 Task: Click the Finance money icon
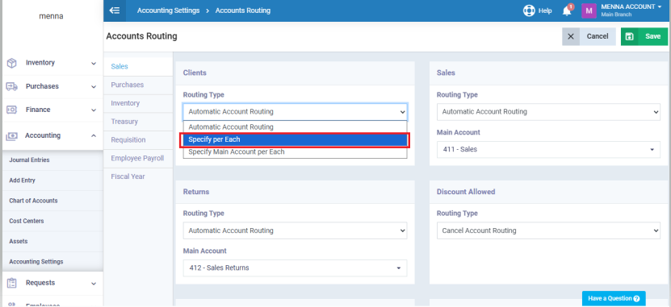point(11,110)
